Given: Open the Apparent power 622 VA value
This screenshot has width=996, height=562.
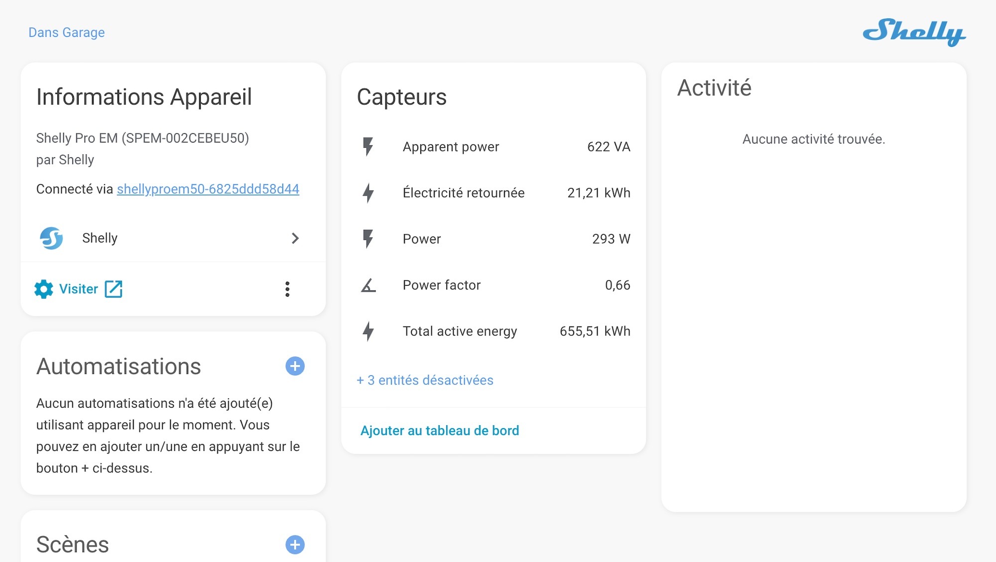Looking at the screenshot, I should 608,147.
